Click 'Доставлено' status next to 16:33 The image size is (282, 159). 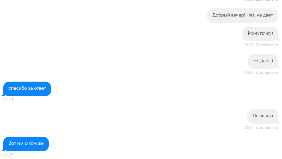pos(267,73)
